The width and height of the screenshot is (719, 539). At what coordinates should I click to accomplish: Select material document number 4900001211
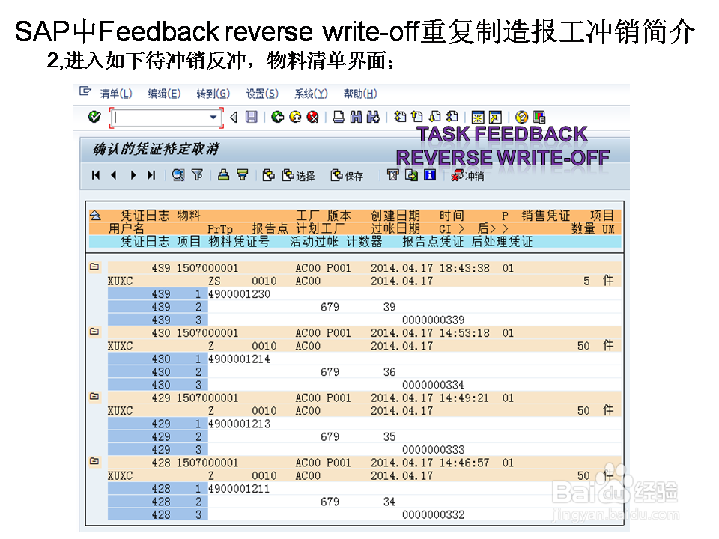[x=240, y=489]
